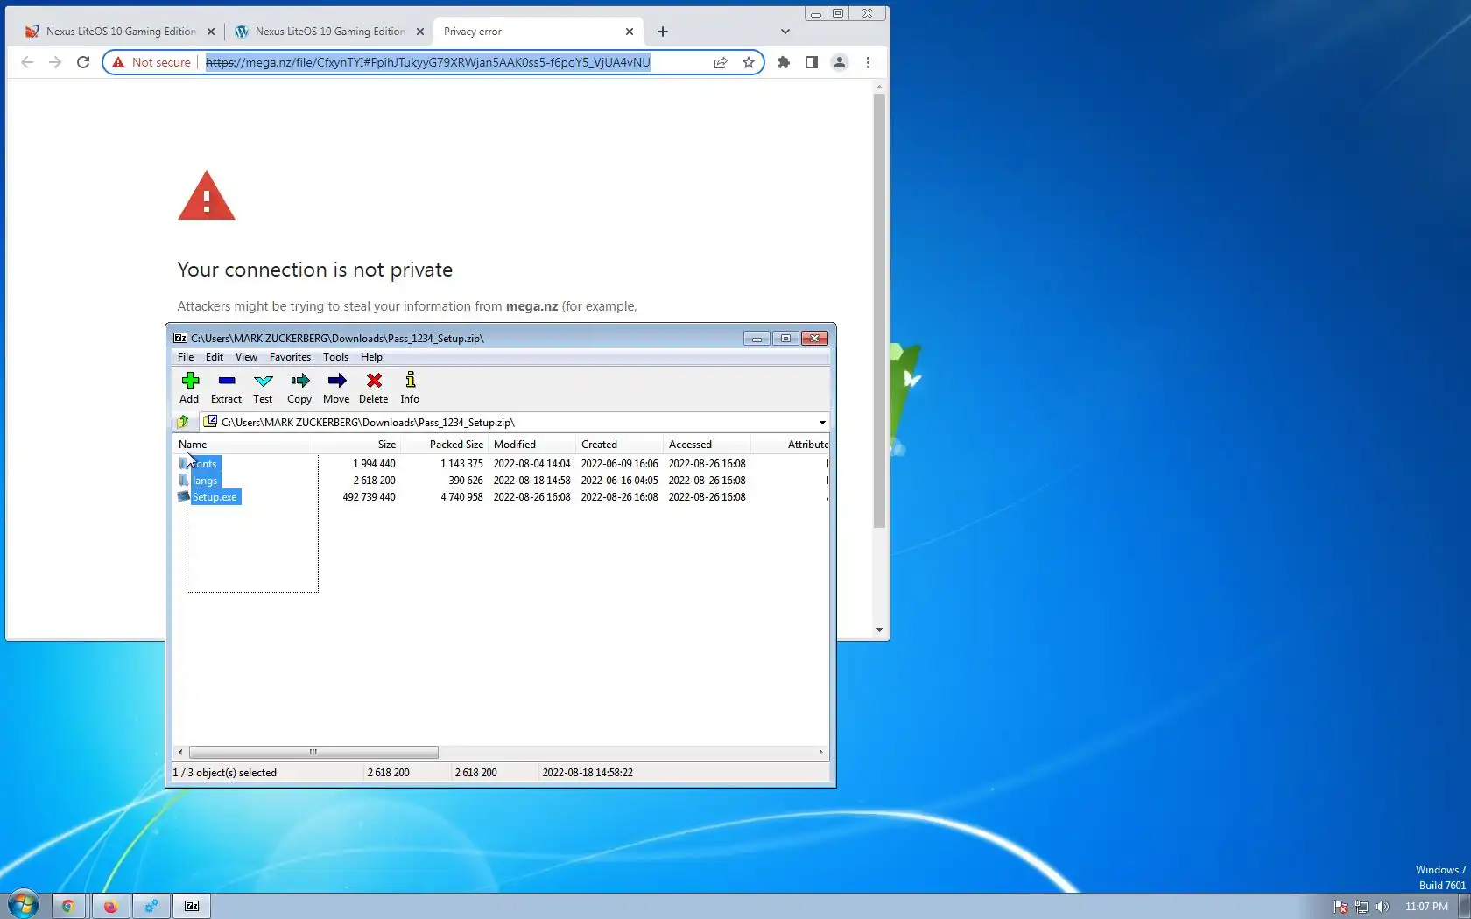Viewport: 1471px width, 919px height.
Task: Sort by the Packed Size column header
Action: 444,445
